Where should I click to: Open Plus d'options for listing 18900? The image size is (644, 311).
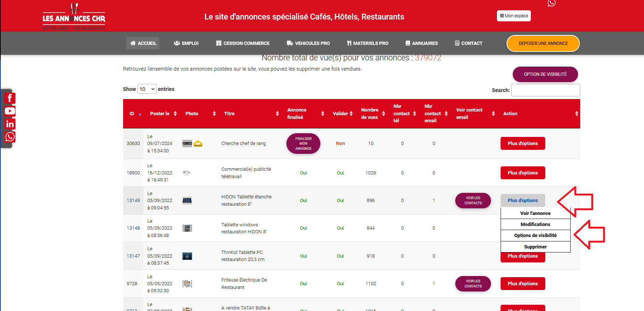(x=523, y=173)
